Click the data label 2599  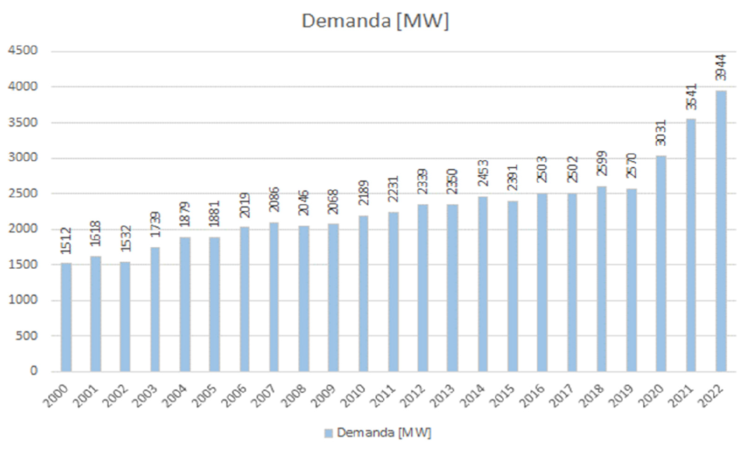point(601,163)
